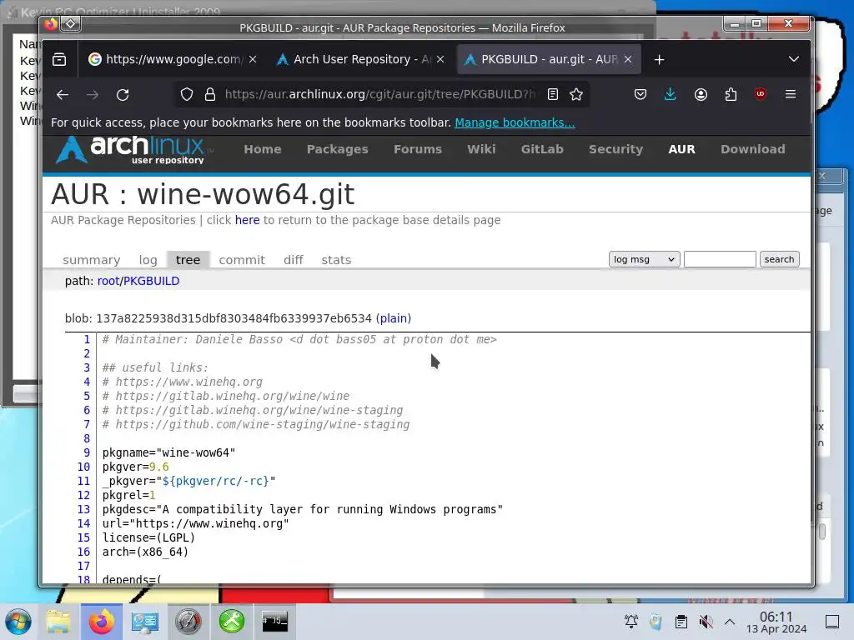Open the log msg search type dropdown
This screenshot has width=854, height=640.
[645, 260]
